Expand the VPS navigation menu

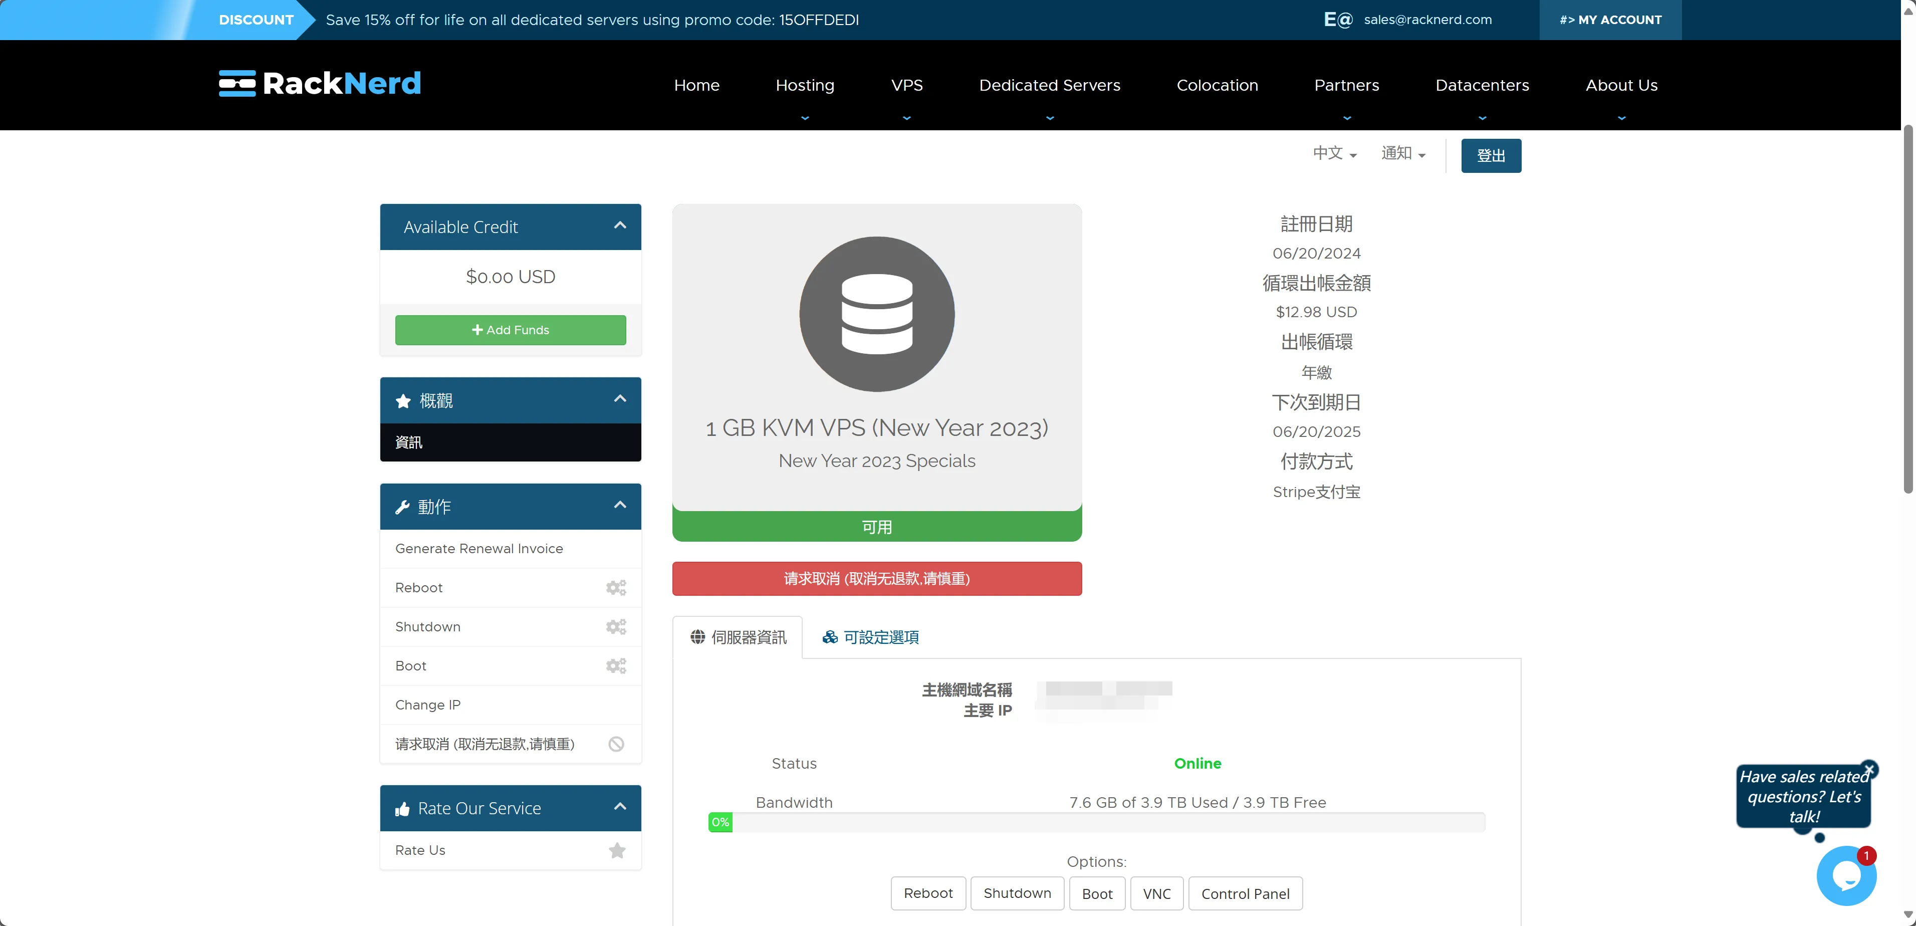(x=906, y=86)
